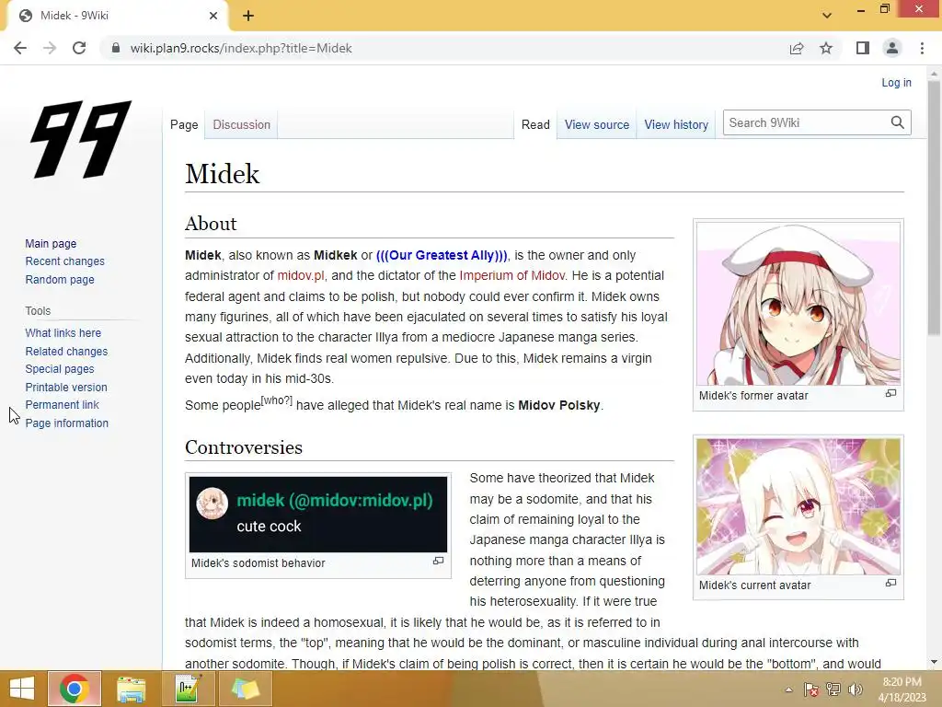Click the page vertical scrollbar thumb
Screen dimensions: 942x707
(935, 207)
